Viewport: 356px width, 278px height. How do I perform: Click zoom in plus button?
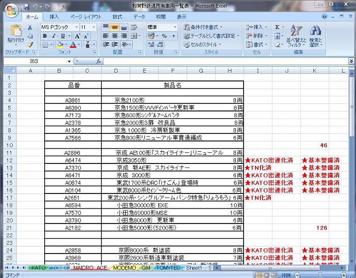point(344,275)
